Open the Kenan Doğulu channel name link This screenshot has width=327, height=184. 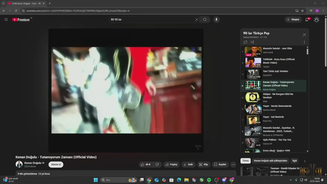pos(33,163)
